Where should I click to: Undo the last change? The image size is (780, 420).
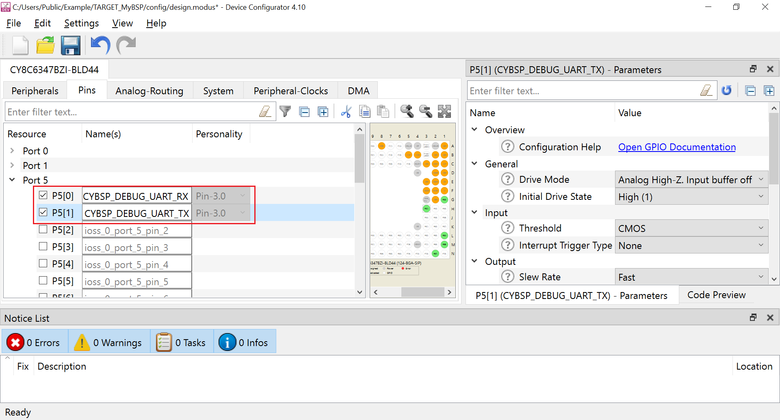(x=100, y=45)
